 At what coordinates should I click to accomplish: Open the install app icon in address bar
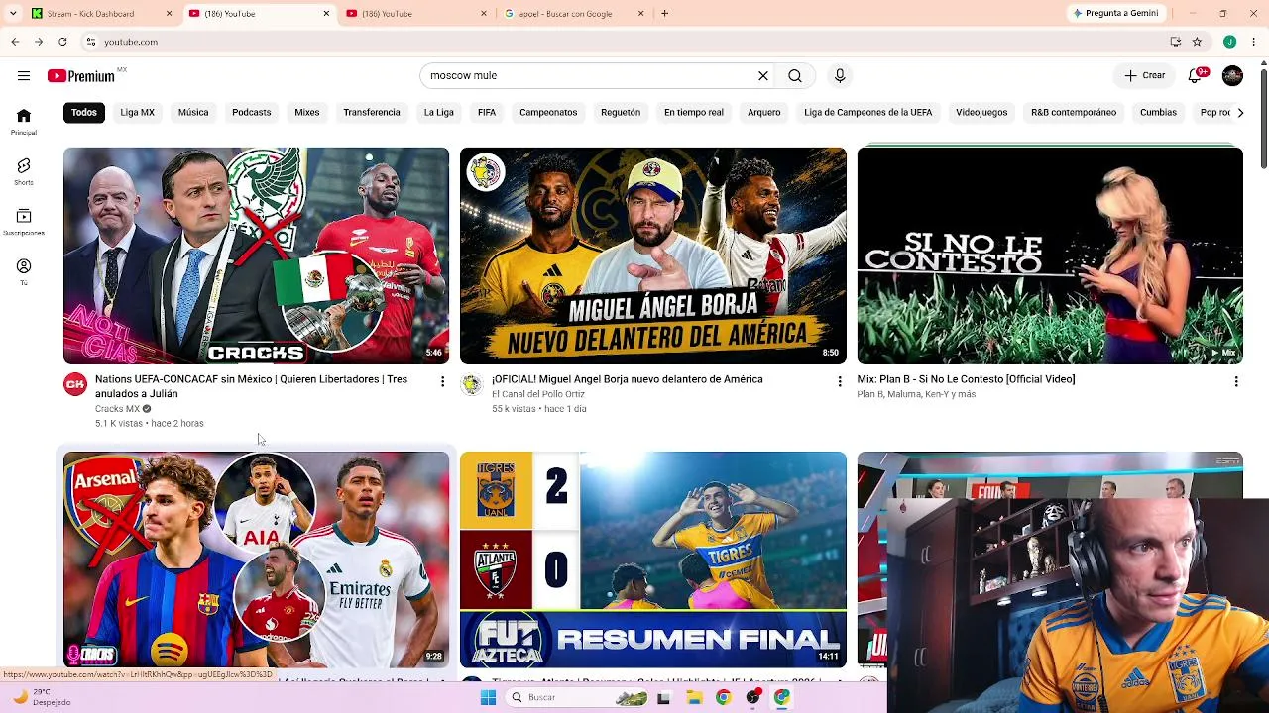(x=1175, y=42)
